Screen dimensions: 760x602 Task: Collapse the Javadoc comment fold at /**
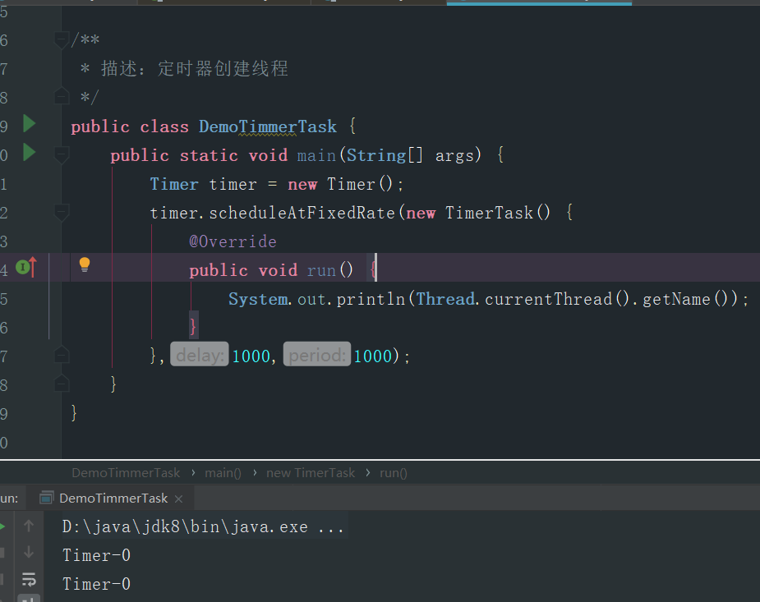[62, 39]
